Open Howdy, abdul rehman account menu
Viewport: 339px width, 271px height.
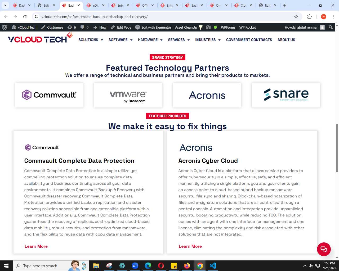(305, 27)
